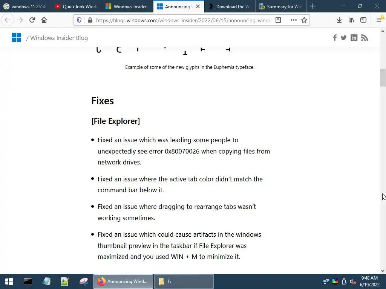Show tracking protection shield info
386x289 pixels.
coord(79,20)
